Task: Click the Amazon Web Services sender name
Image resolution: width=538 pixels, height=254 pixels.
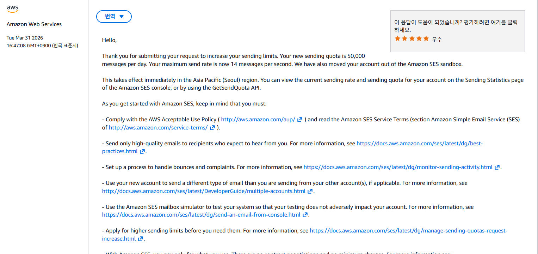Action: [x=34, y=24]
